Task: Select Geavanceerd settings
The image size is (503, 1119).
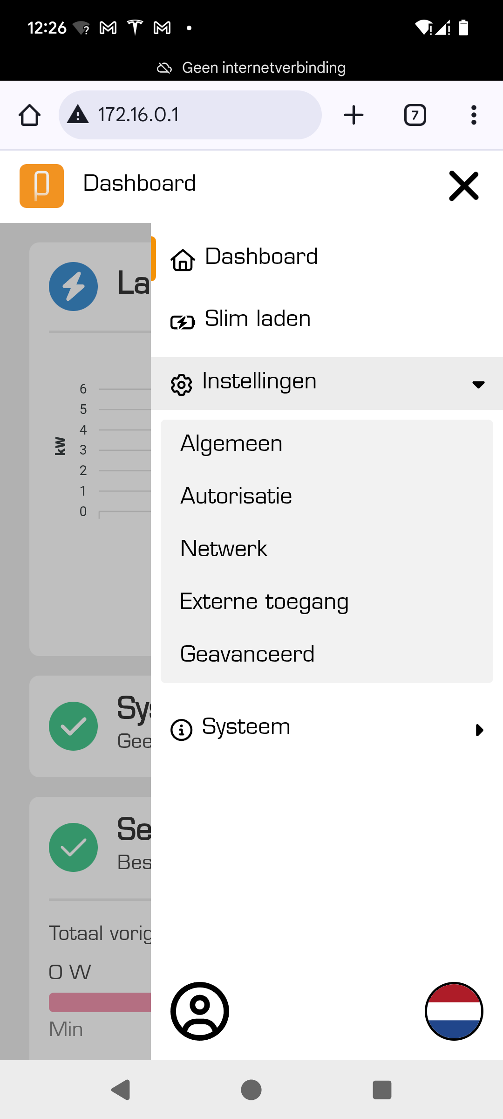Action: click(247, 654)
